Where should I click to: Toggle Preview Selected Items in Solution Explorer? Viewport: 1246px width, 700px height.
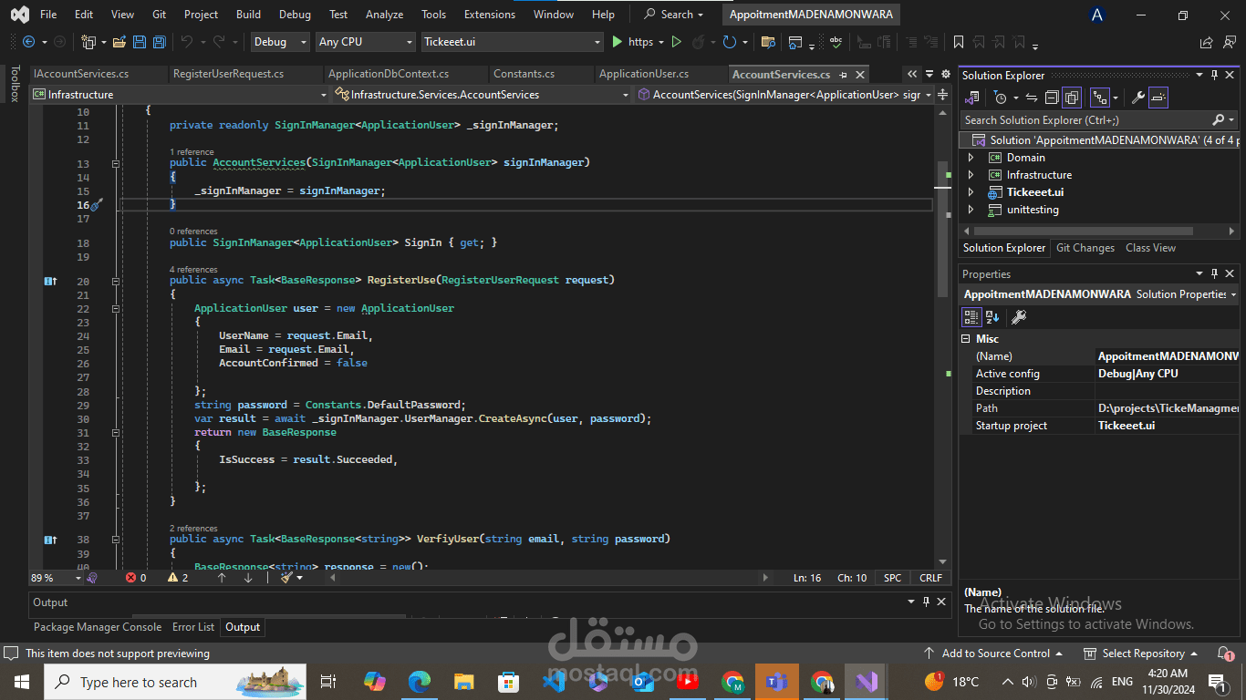point(1158,98)
